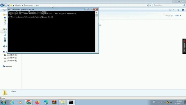The height and width of the screenshot is (105, 186).
Task: Click the cmd scrollbar down arrow
Action: (96, 51)
